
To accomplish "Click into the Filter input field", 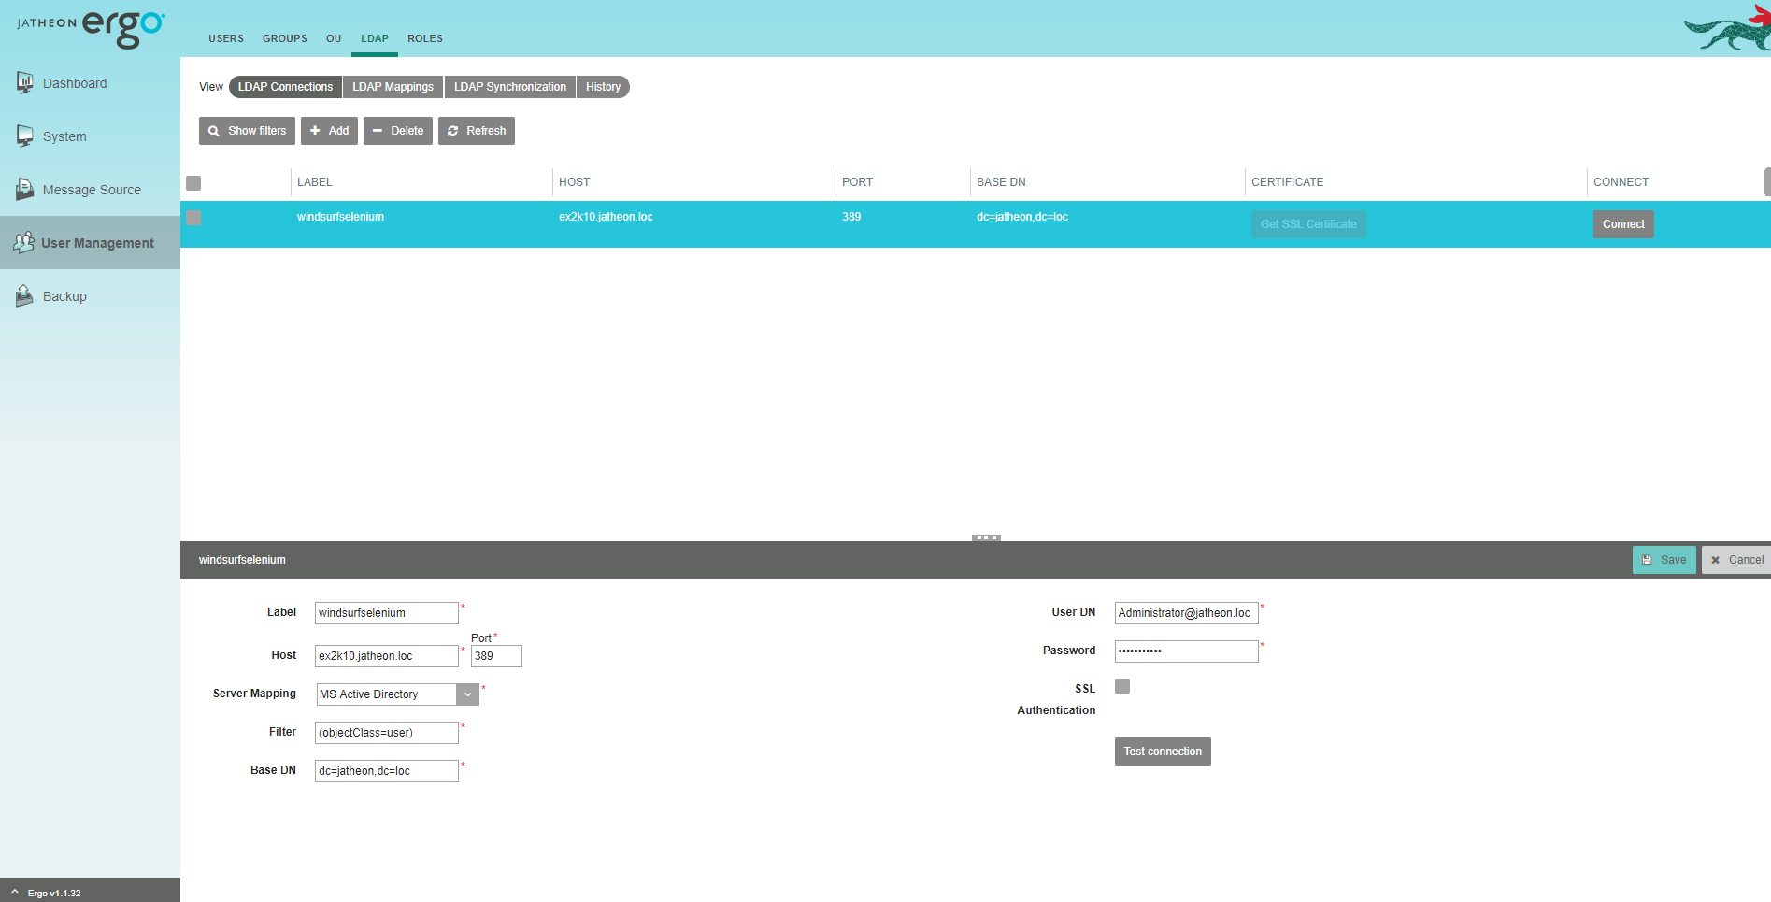I will (387, 733).
